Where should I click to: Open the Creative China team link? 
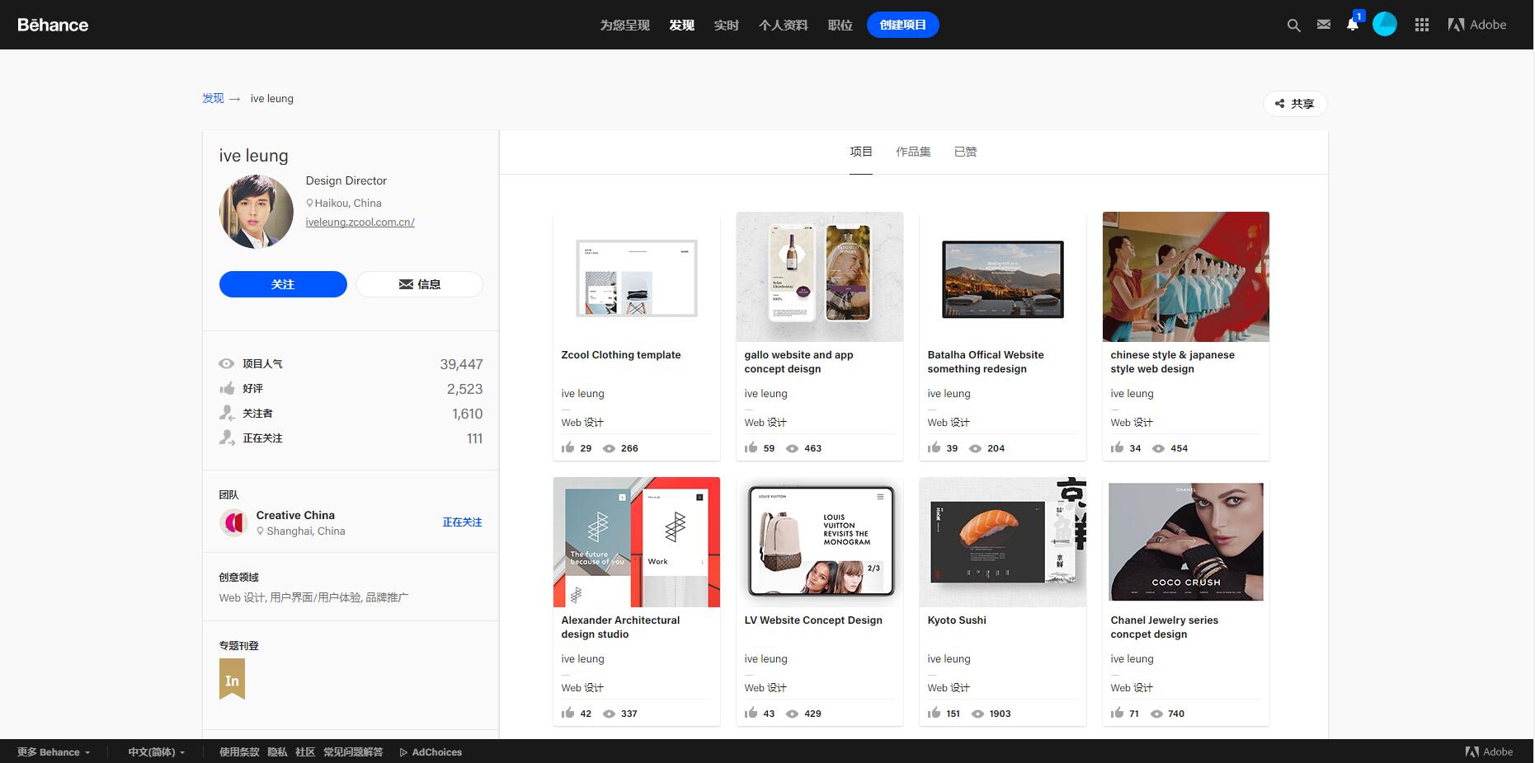pyautogui.click(x=295, y=515)
